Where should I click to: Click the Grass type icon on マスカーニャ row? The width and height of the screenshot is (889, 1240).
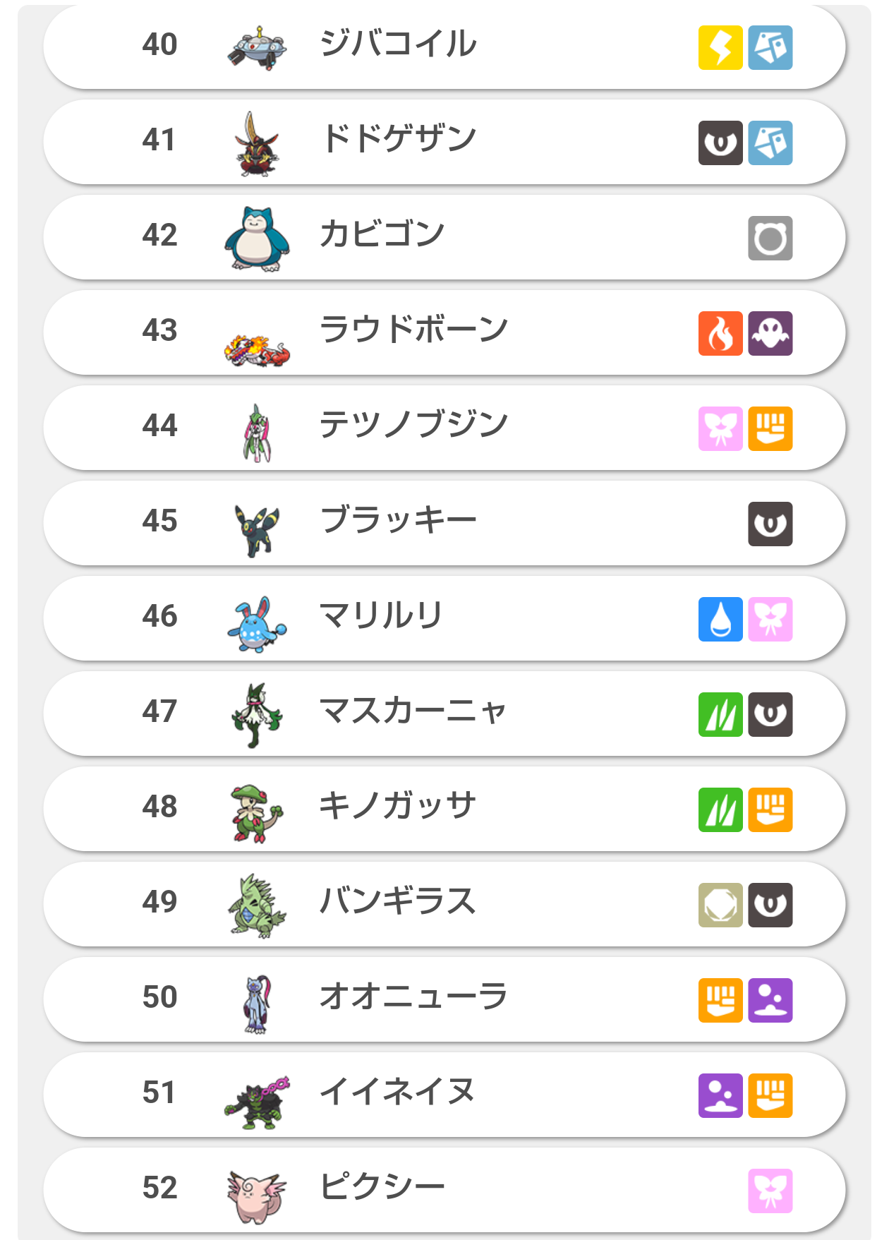tap(720, 714)
